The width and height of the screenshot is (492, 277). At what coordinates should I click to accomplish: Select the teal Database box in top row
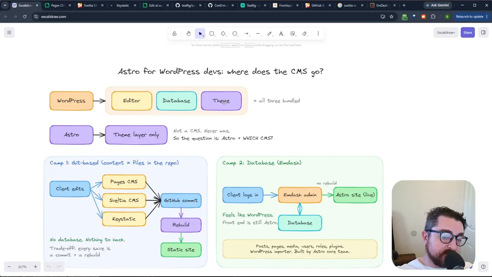tap(176, 101)
